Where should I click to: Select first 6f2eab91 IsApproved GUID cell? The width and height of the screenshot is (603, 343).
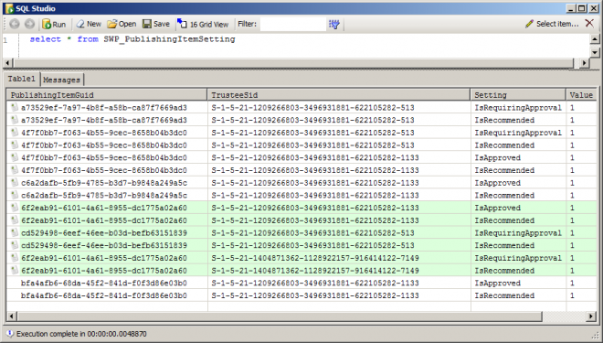click(x=104, y=208)
